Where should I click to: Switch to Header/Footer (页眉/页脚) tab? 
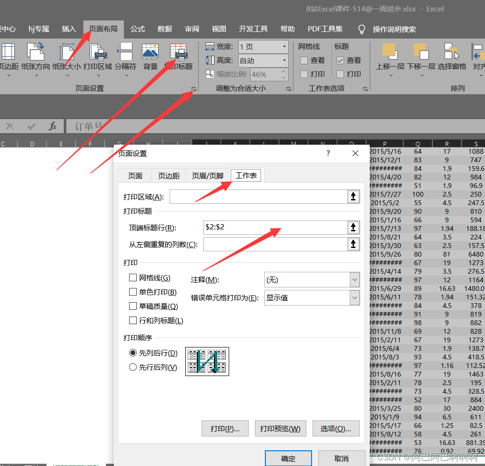(207, 176)
